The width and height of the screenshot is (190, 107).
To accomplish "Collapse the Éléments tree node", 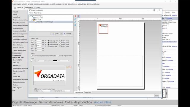I will pyautogui.click(x=32, y=20).
